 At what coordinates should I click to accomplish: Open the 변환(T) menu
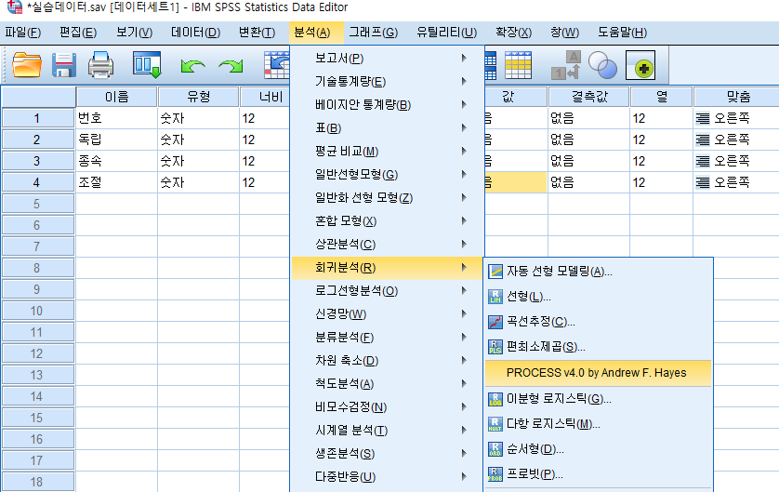click(x=257, y=33)
